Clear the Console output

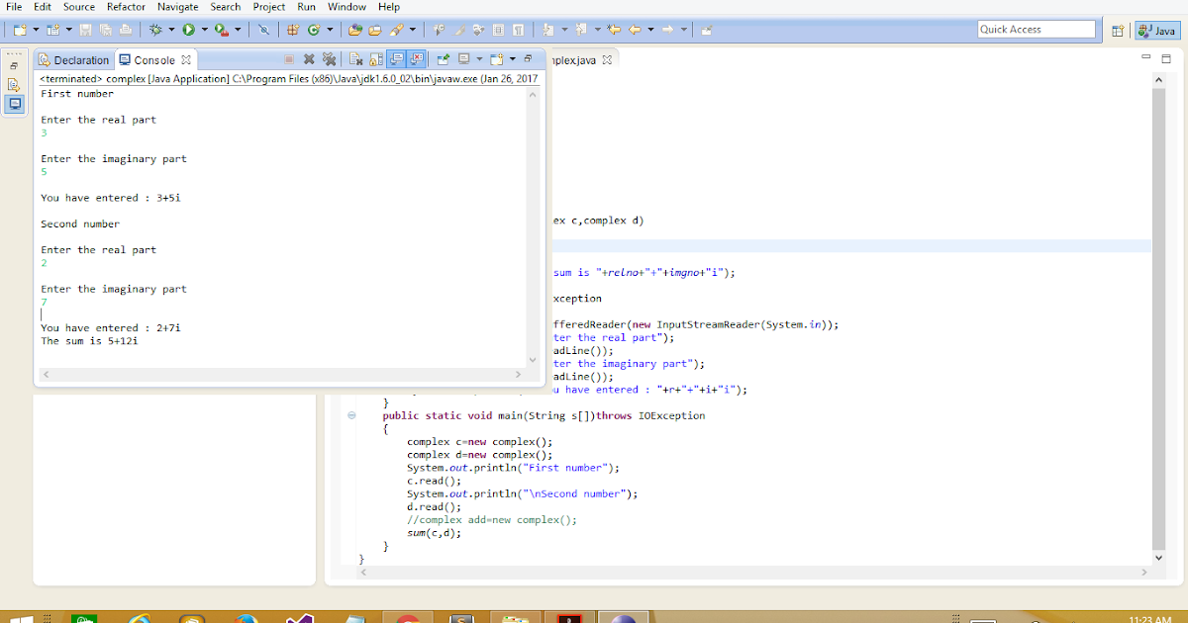click(x=355, y=59)
